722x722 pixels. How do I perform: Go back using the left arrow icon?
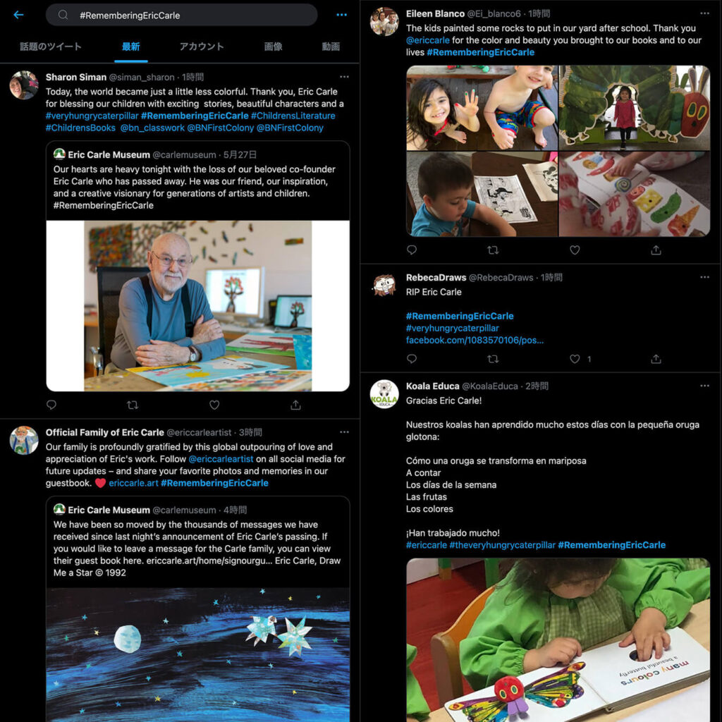18,15
